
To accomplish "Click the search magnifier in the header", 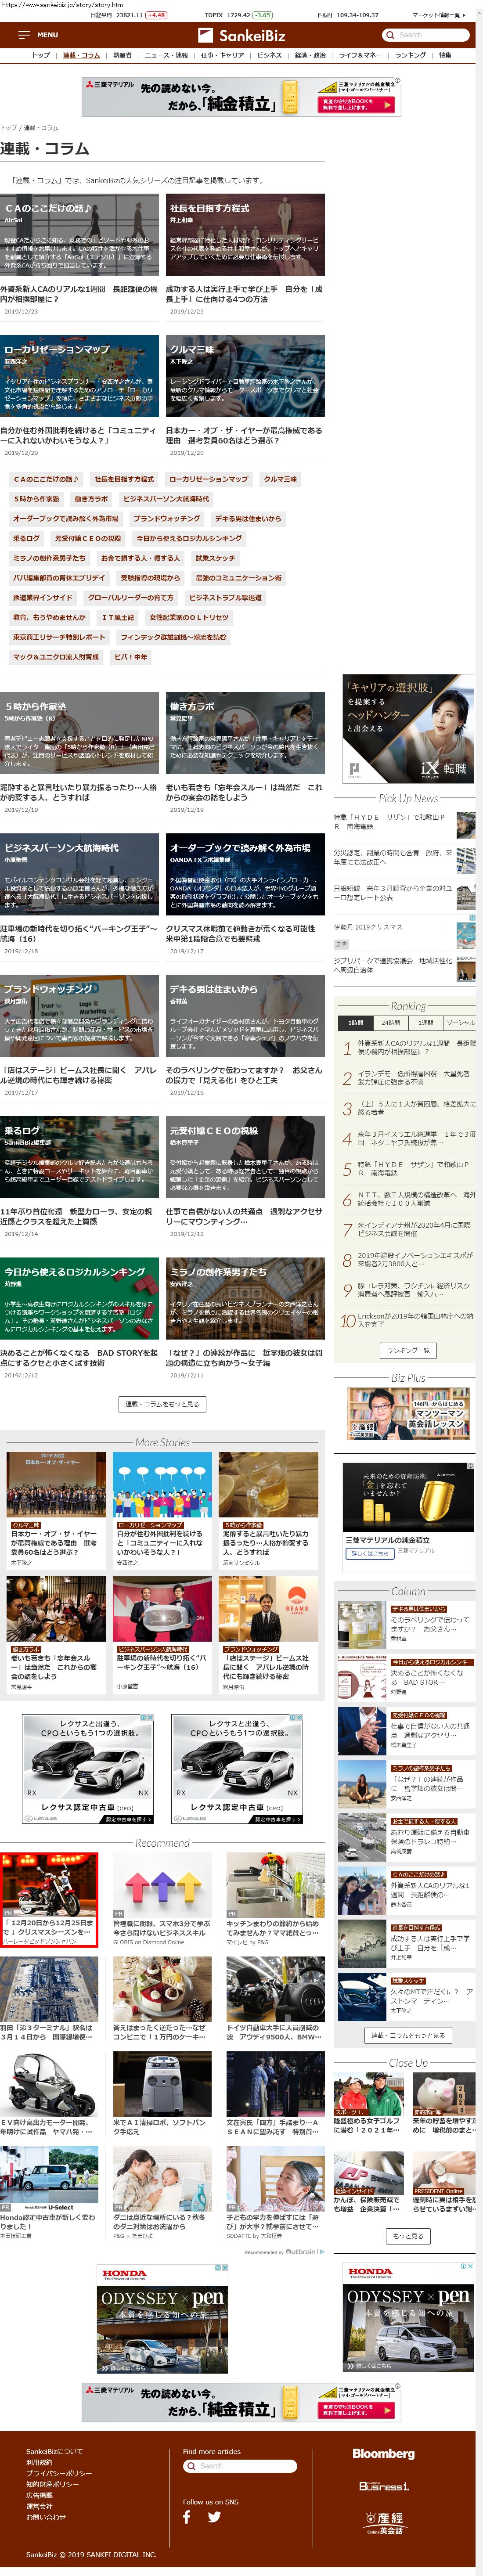I will point(390,35).
